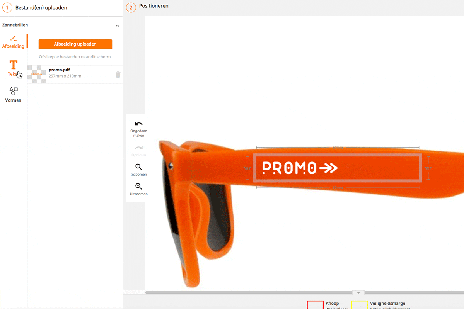This screenshot has height=309, width=464.
Task: Click the horizontal canvas scrollbar
Action: [247, 292]
